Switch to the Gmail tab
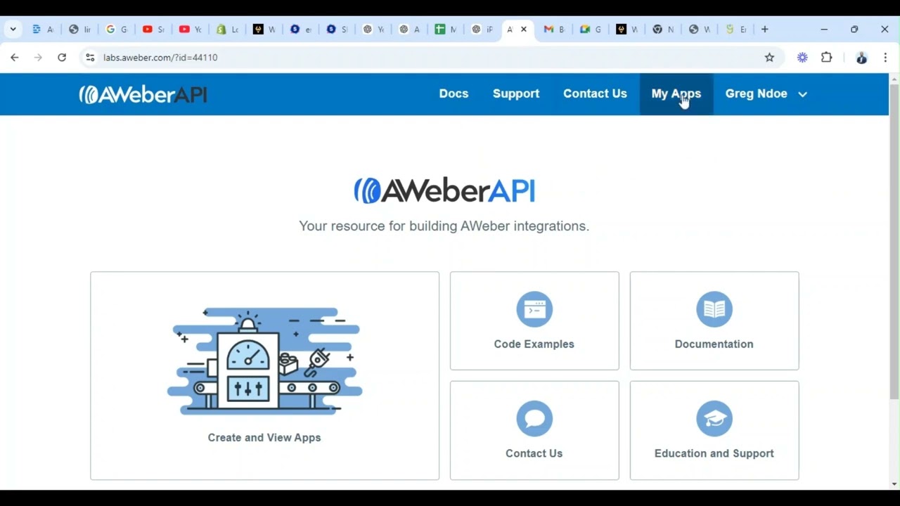900x506 pixels. point(555,30)
